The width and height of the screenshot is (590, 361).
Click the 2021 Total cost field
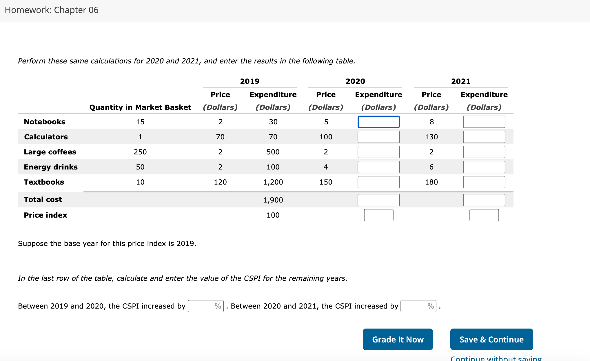coord(484,200)
